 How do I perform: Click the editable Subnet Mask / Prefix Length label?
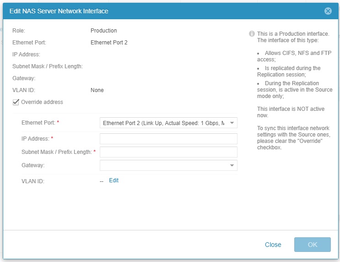pos(57,152)
